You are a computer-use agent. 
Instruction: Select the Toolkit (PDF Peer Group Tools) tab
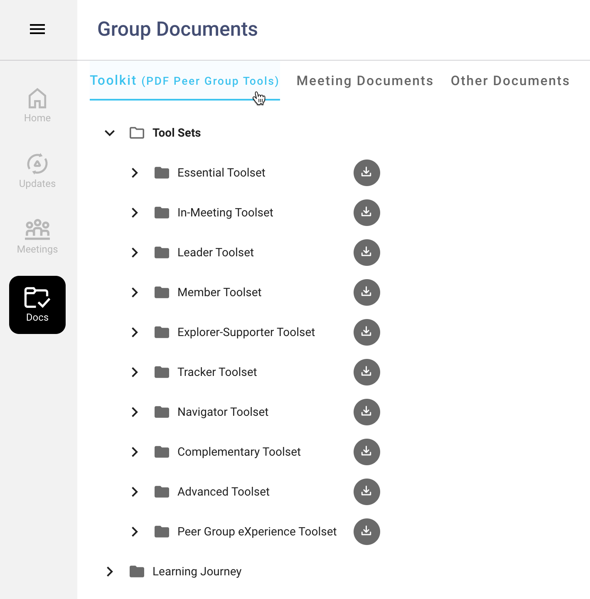click(x=184, y=81)
